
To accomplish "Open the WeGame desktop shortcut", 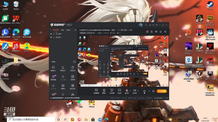I will click(200, 20).
